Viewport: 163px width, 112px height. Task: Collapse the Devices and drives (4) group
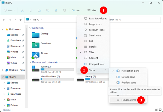point(30,62)
